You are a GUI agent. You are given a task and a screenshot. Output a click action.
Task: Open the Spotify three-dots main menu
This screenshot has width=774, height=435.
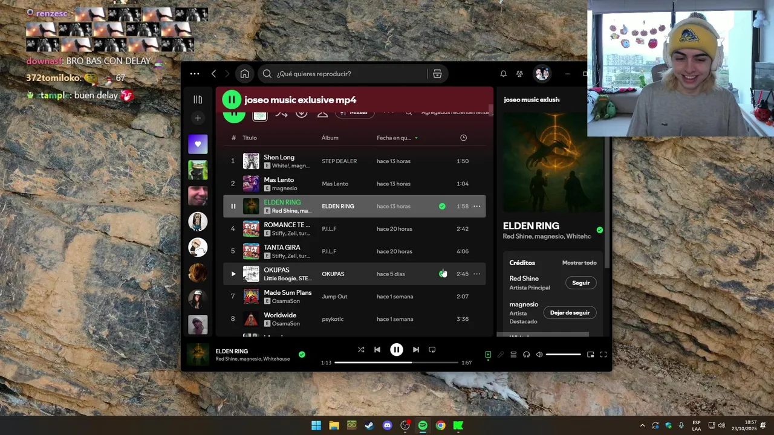194,74
